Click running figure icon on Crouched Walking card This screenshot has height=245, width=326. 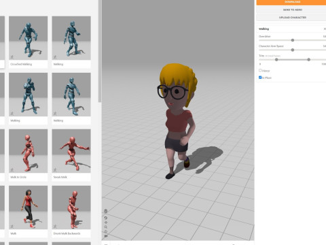tap(12, 57)
